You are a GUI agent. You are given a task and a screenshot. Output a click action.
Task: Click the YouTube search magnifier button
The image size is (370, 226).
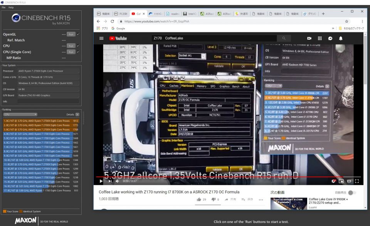pos(284,39)
